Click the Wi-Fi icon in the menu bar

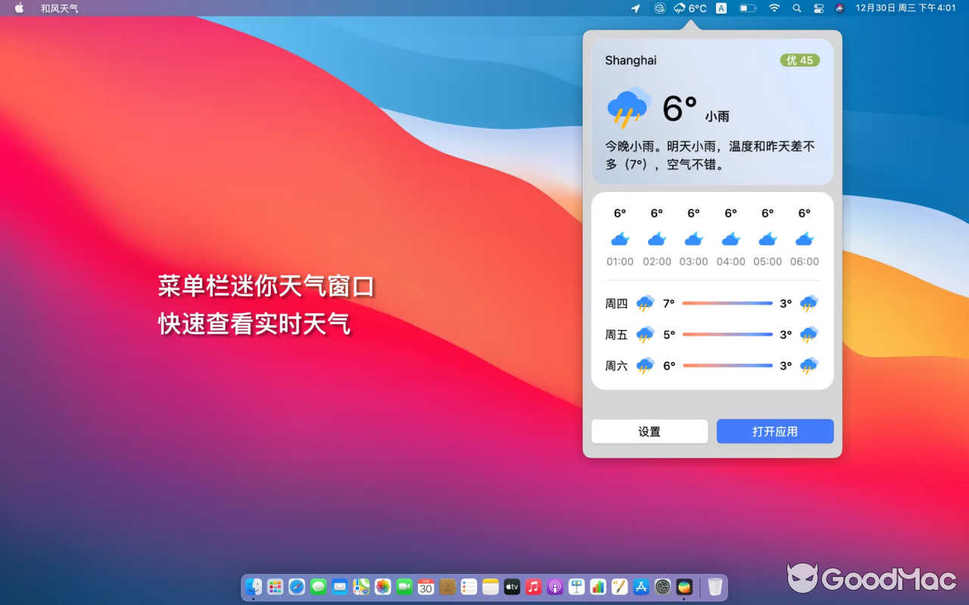(x=773, y=8)
